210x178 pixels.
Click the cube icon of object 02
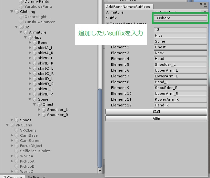point(21,27)
